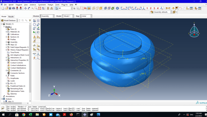207x117 pixels.
Task: Select the Linear Pattern tool
Action: [38, 21]
